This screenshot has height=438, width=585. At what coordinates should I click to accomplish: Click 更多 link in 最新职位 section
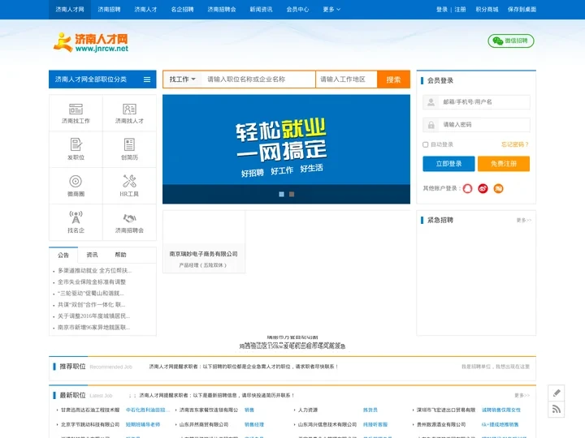(522, 395)
